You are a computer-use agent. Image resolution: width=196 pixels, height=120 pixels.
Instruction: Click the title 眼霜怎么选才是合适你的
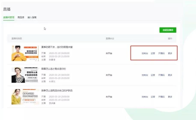click(x=54, y=69)
